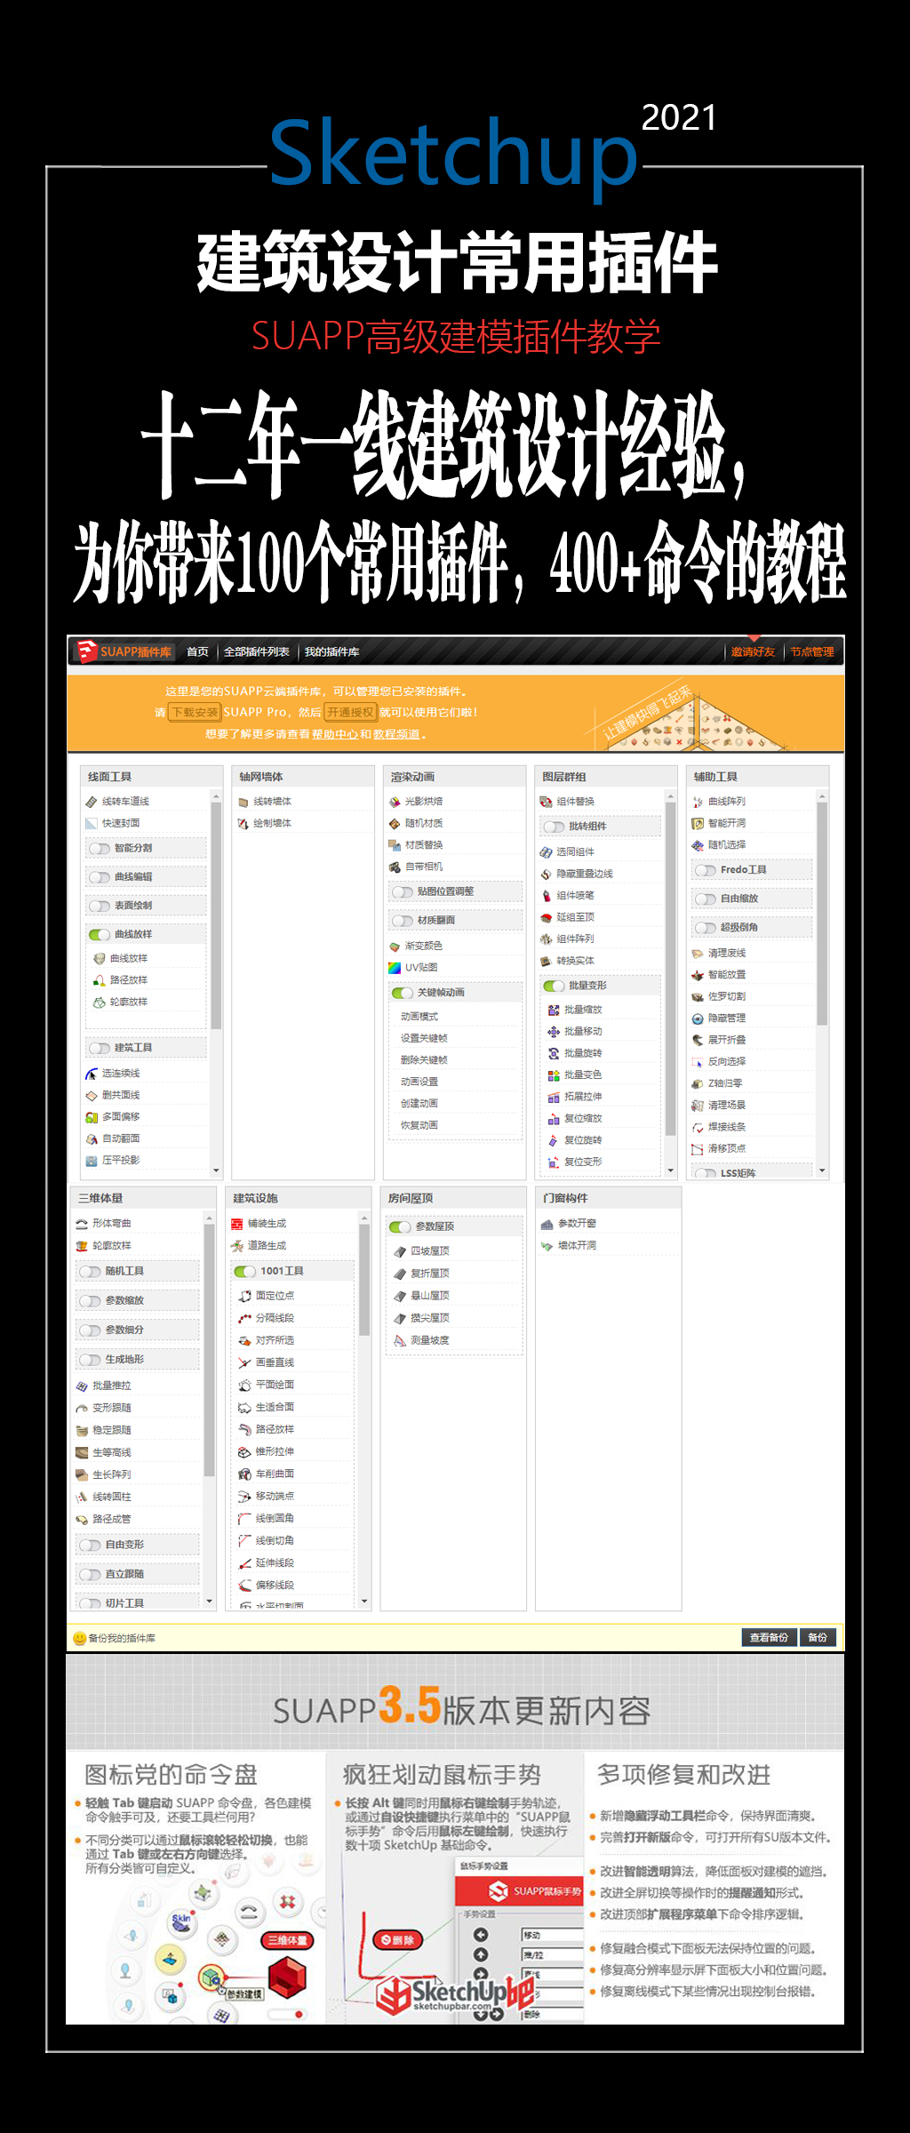Click the 组件替换 icon
This screenshot has width=910, height=2133.
tap(546, 802)
